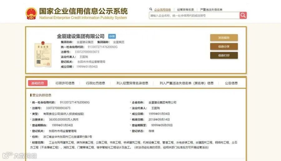Viewport: 281px width, 161px height.
Task: Open the 列入严重违法失信名单（黑名单）信息 tab
Action: tap(187, 83)
